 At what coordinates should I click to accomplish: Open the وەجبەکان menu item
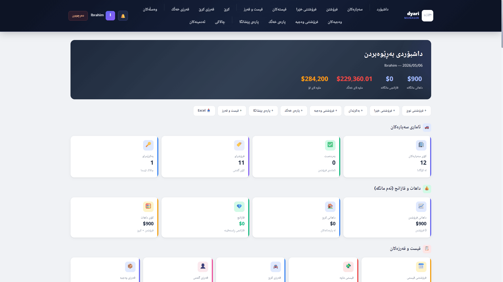click(x=335, y=22)
